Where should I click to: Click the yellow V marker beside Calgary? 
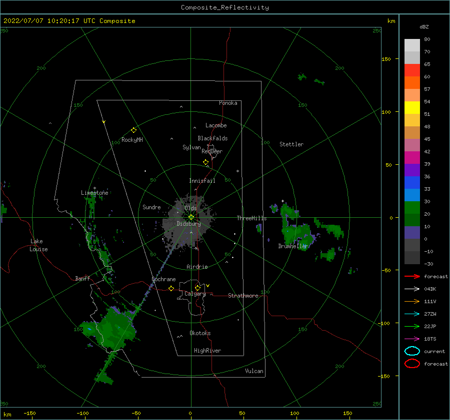[208, 286]
